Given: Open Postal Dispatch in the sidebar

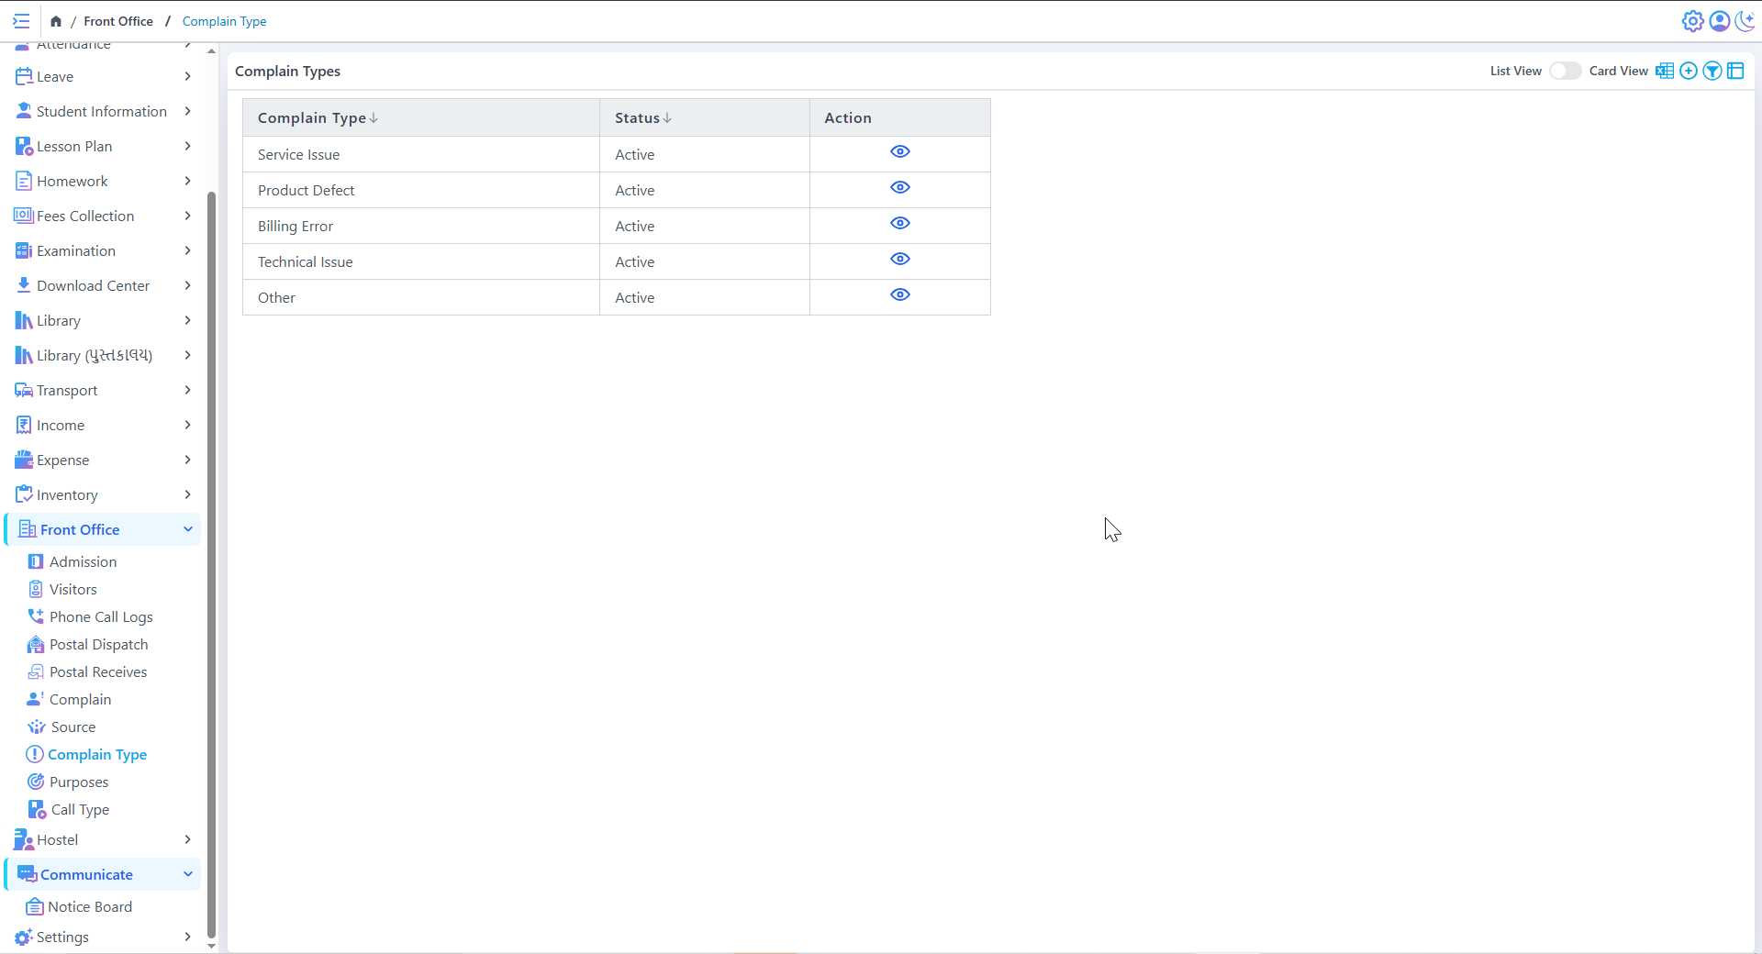Looking at the screenshot, I should [x=98, y=644].
